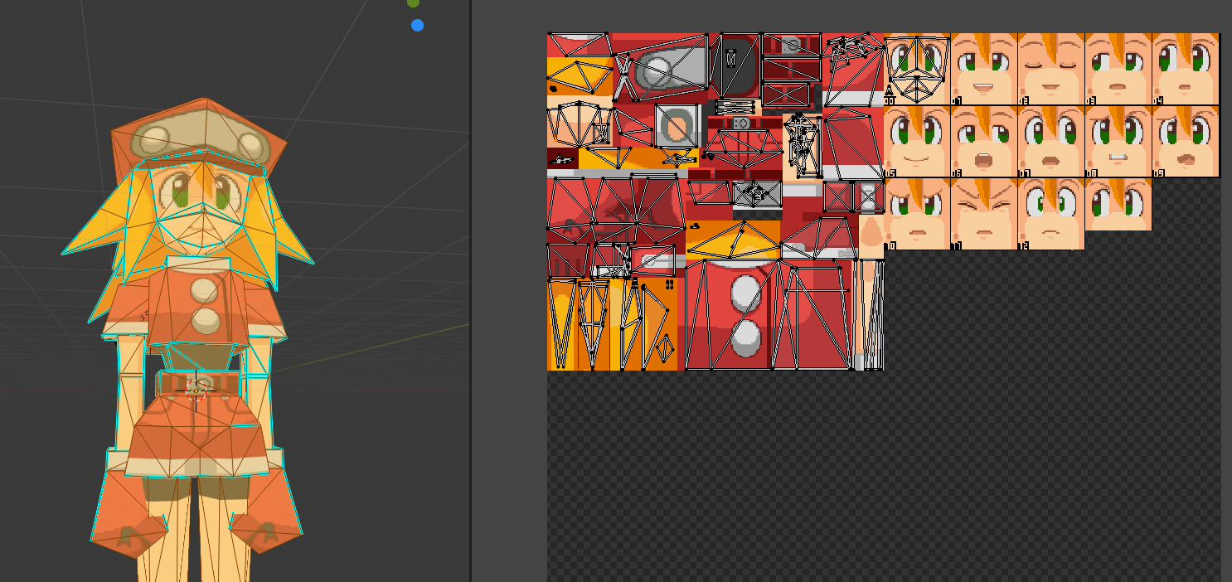
Task: Select face texture tile 12, shocked eyes
Action: [1051, 214]
